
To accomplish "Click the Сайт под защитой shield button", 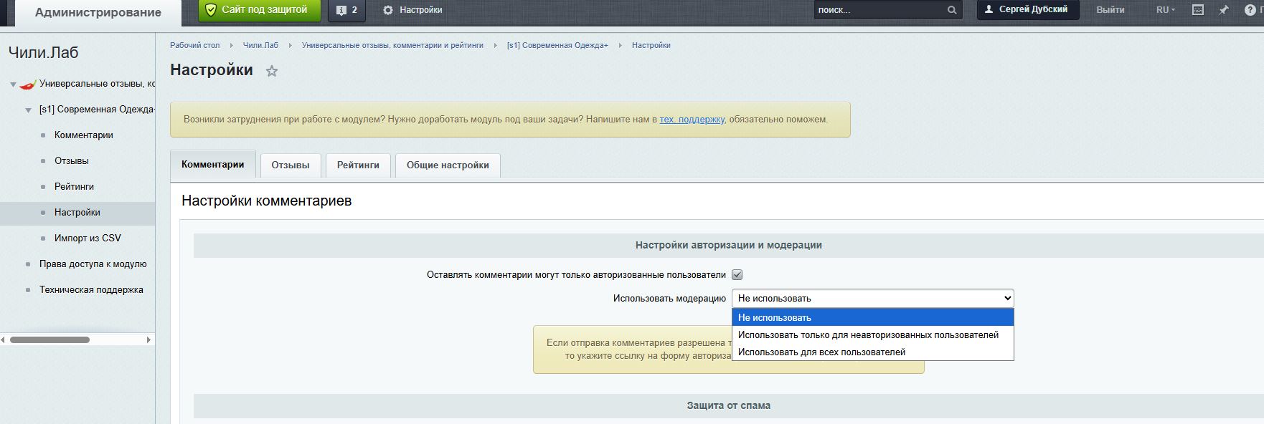I will (x=256, y=10).
